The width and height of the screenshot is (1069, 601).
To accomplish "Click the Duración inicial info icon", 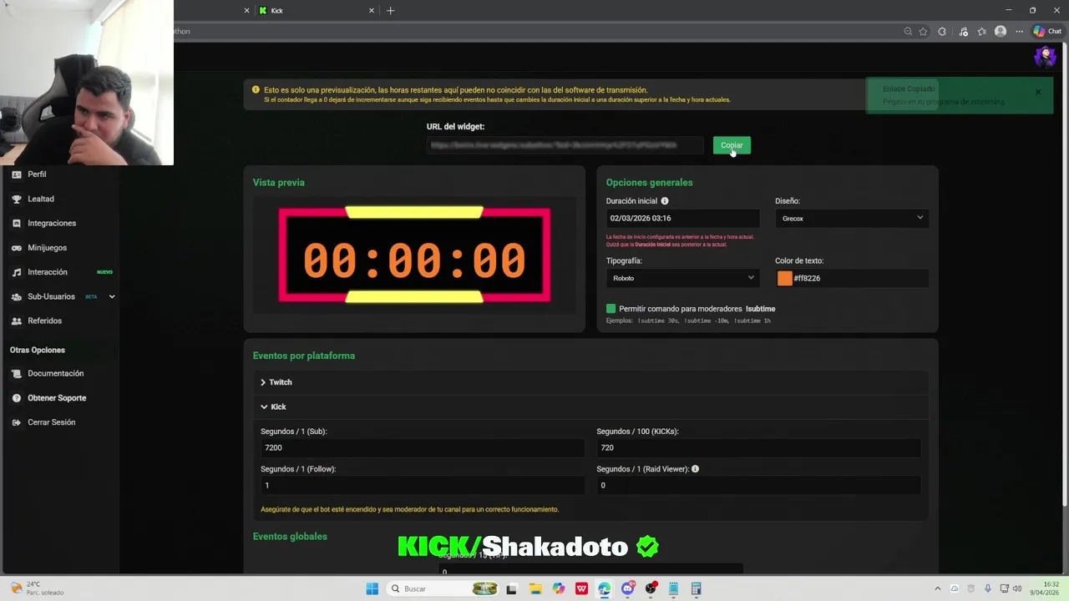I will coord(665,201).
